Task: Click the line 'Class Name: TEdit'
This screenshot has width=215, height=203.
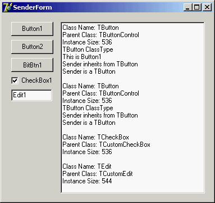Action: [87, 166]
